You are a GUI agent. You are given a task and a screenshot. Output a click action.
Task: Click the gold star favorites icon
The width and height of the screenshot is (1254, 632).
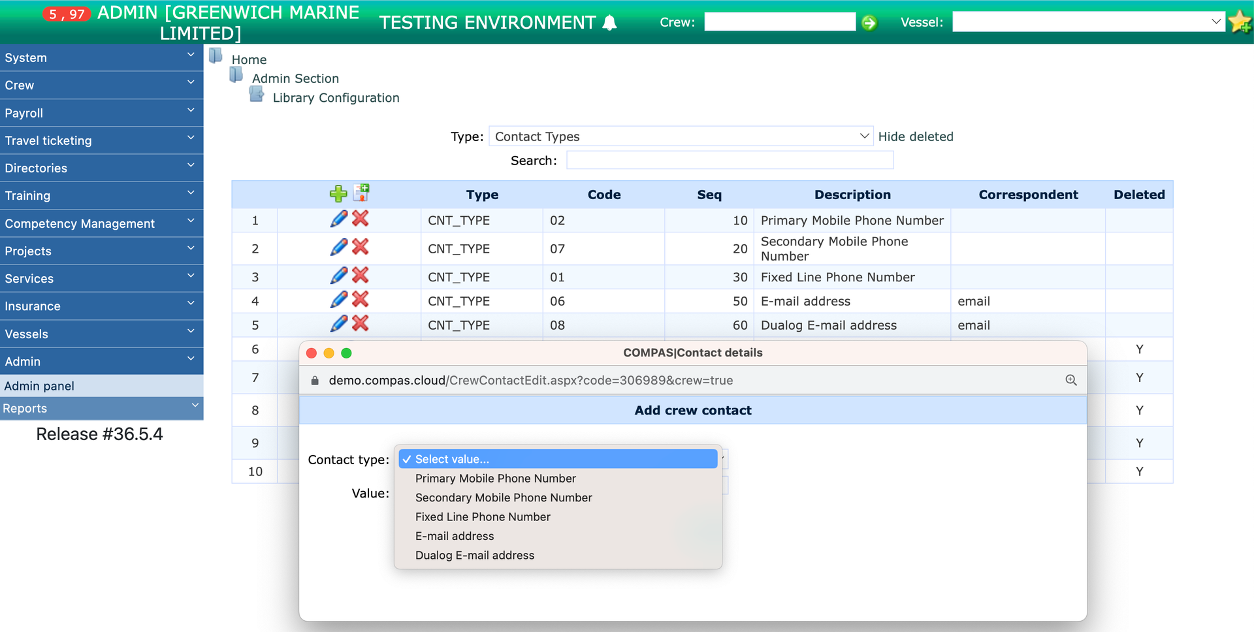pyautogui.click(x=1239, y=22)
